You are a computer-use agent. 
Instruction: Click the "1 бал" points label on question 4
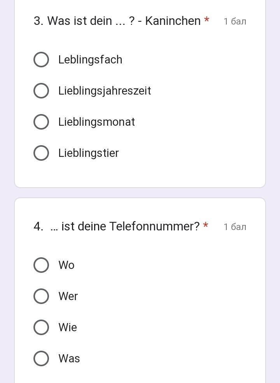tap(235, 227)
